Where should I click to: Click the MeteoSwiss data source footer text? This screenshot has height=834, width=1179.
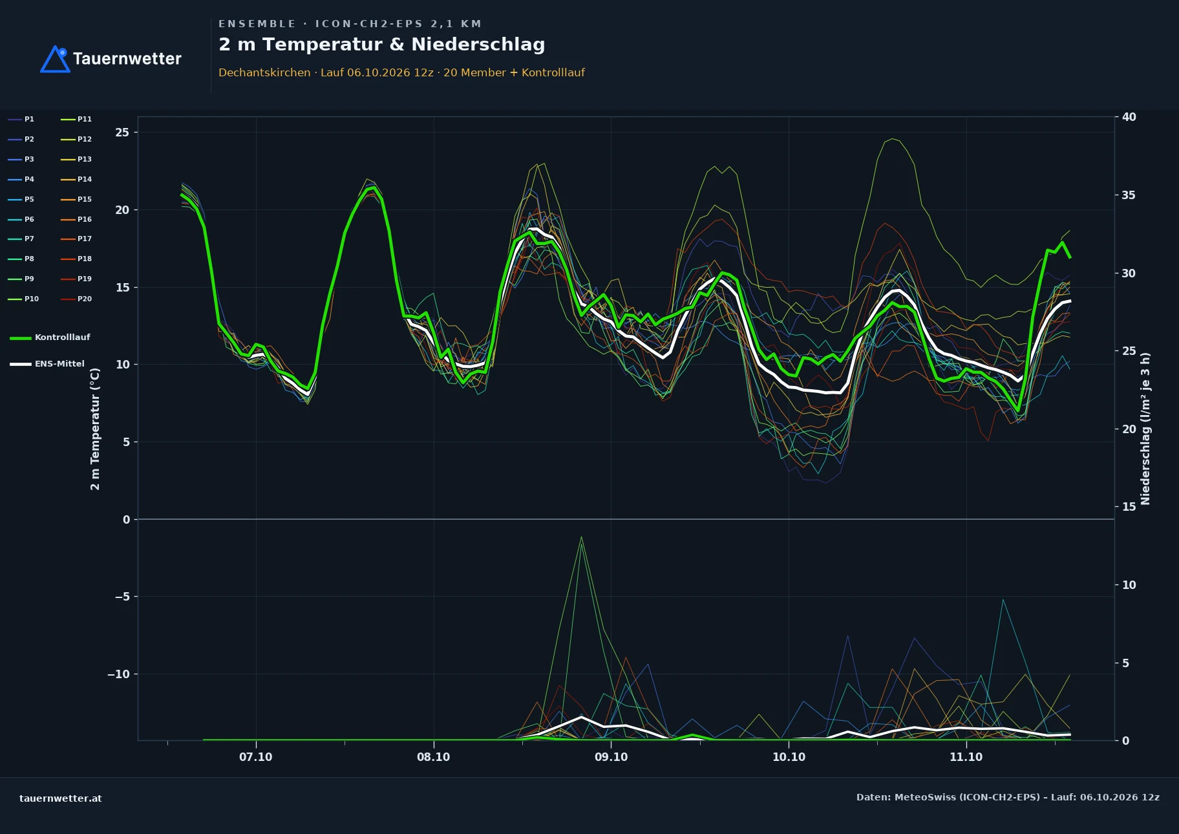(1008, 797)
